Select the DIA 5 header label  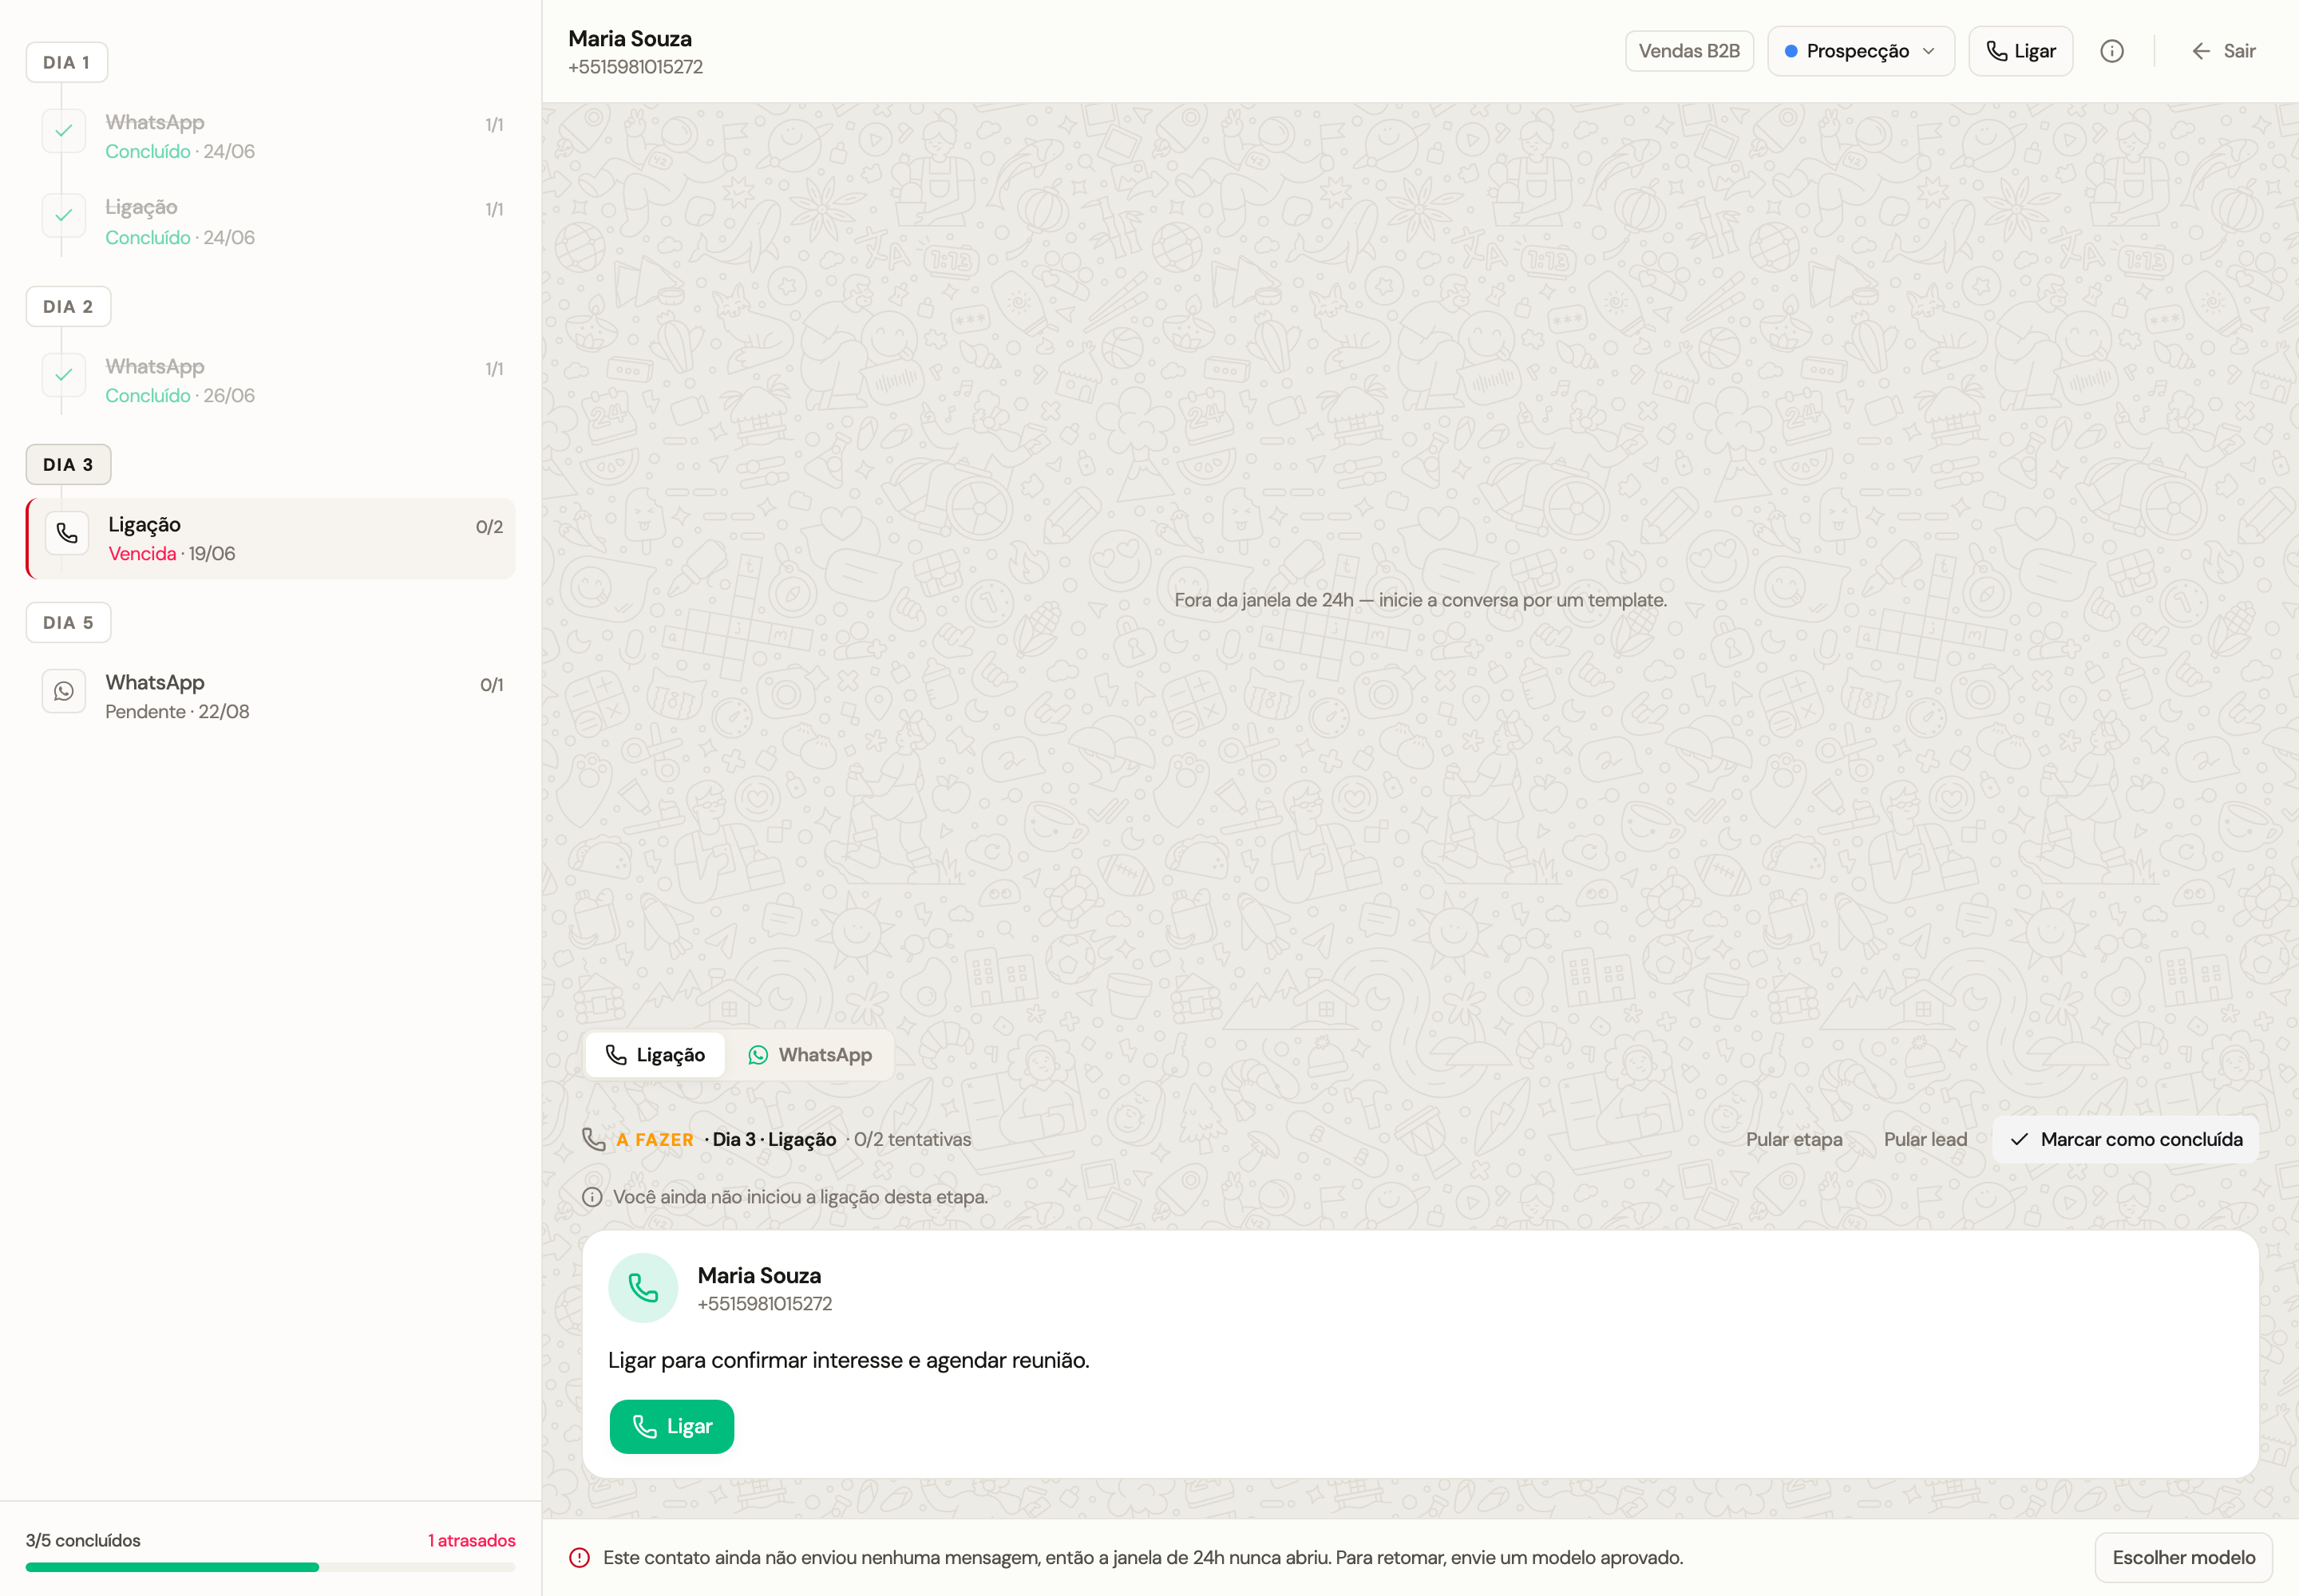pyautogui.click(x=68, y=622)
